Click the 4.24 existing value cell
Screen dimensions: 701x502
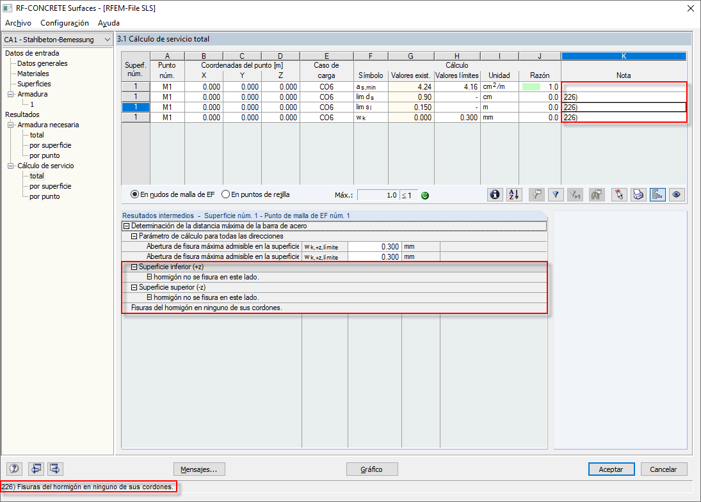[x=411, y=86]
